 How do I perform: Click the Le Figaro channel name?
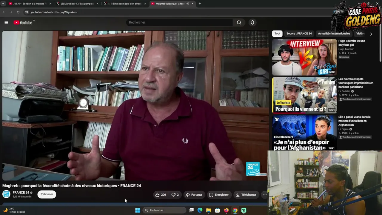coord(343,129)
